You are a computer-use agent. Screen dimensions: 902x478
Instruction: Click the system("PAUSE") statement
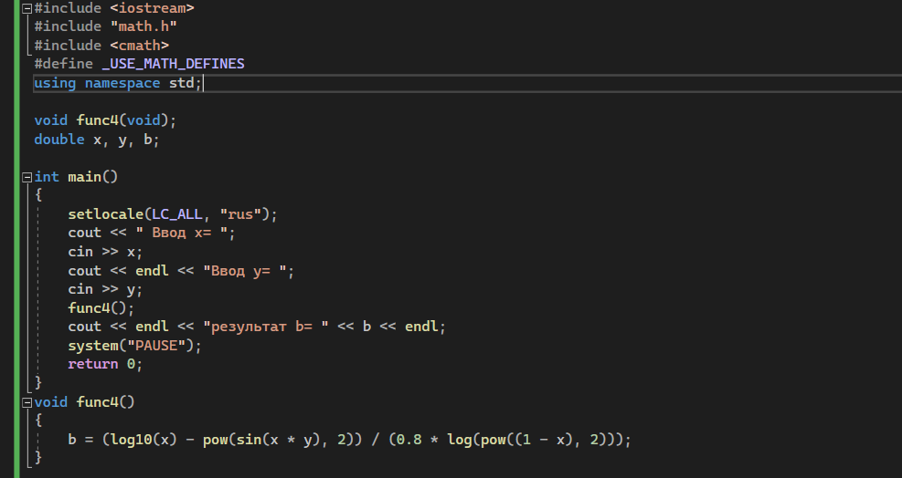135,346
